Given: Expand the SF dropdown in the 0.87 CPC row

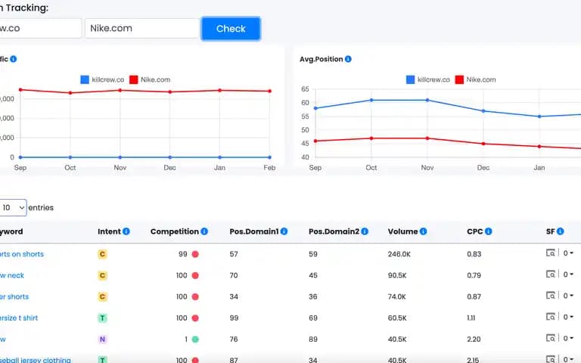Looking at the screenshot, I should [x=568, y=296].
